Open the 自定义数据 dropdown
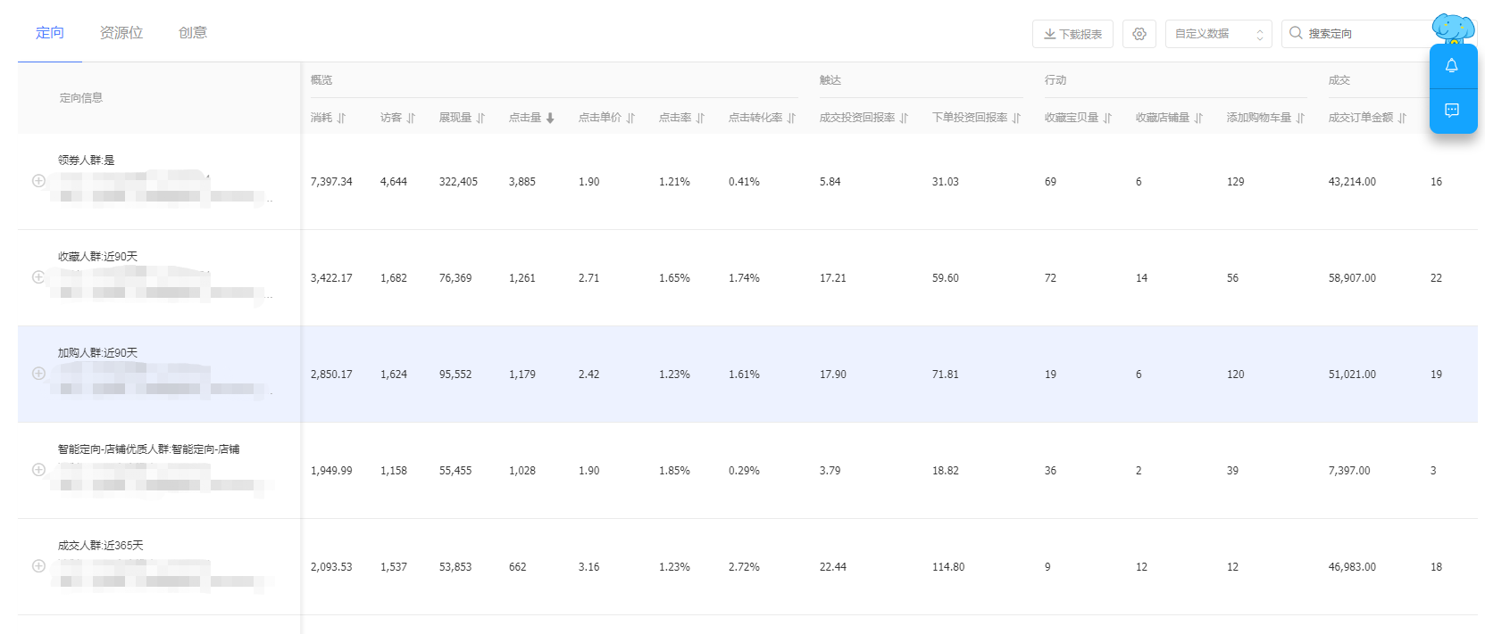Viewport: 1485px width, 634px height. [x=1218, y=34]
